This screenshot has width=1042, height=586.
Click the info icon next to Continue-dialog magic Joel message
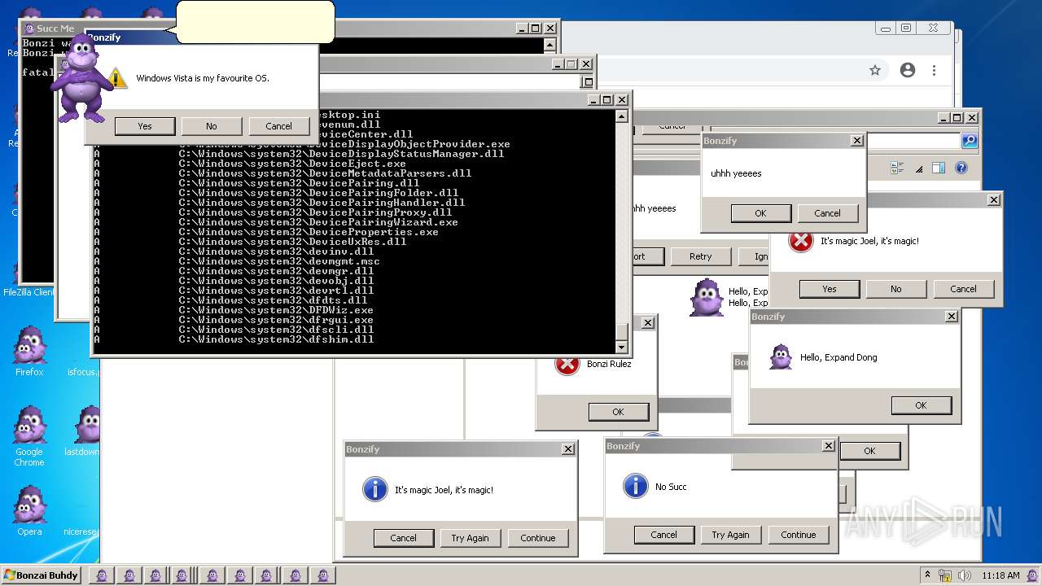pos(374,489)
